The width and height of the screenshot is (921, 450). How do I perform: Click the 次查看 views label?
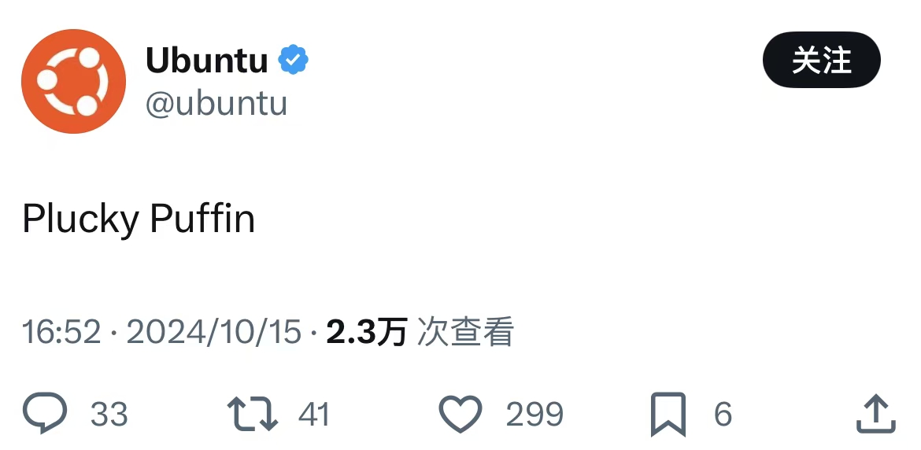tap(465, 332)
